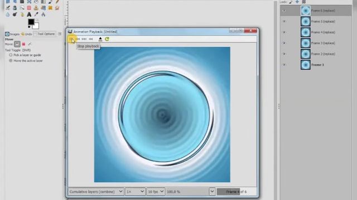
Task: Step forward one animation frame
Action: (x=84, y=39)
